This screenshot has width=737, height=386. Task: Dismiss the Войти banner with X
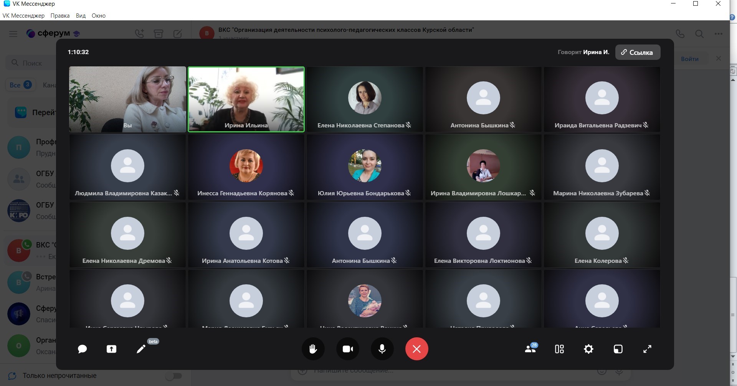tap(719, 58)
